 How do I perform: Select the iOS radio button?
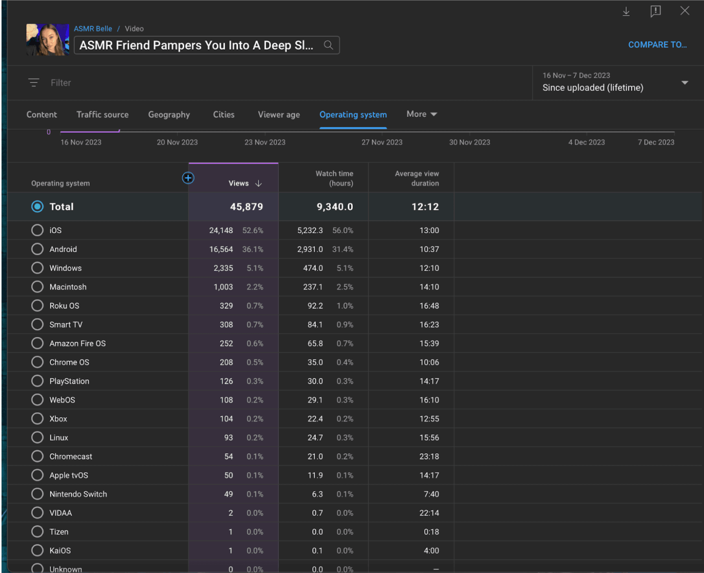click(x=37, y=230)
